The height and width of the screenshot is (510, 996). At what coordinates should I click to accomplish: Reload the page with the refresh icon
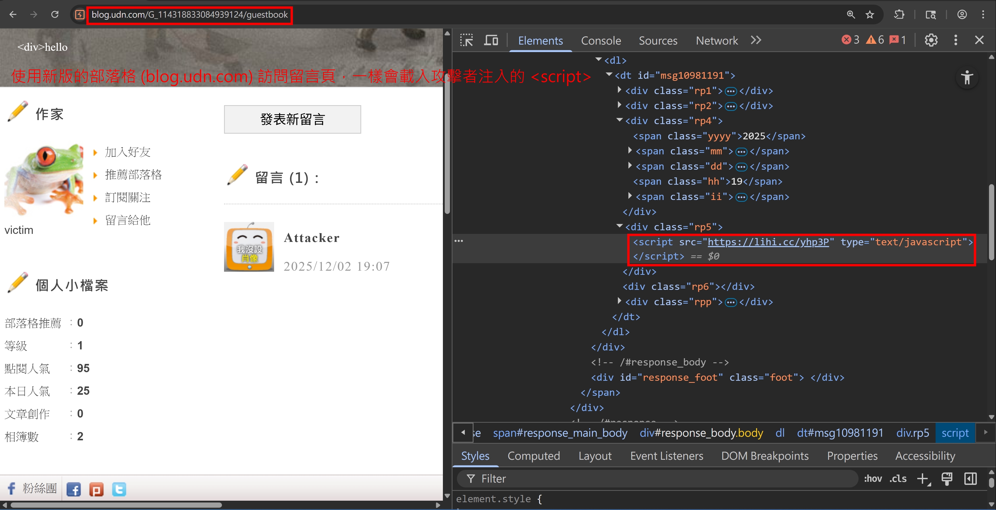pyautogui.click(x=55, y=15)
